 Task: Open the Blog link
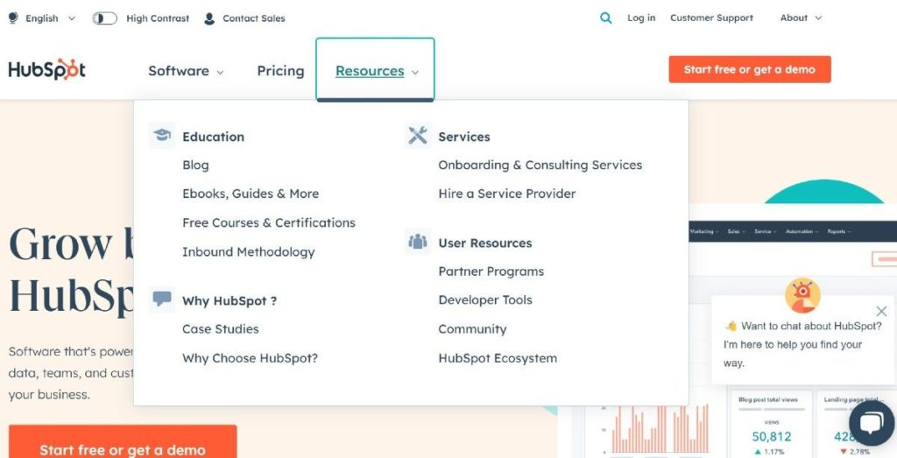(x=195, y=166)
